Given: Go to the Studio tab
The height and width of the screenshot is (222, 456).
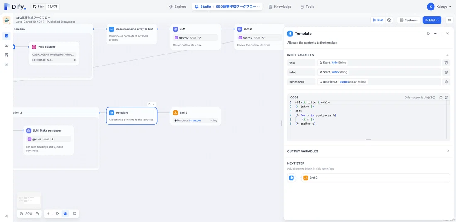Looking at the screenshot, I should (203, 6).
